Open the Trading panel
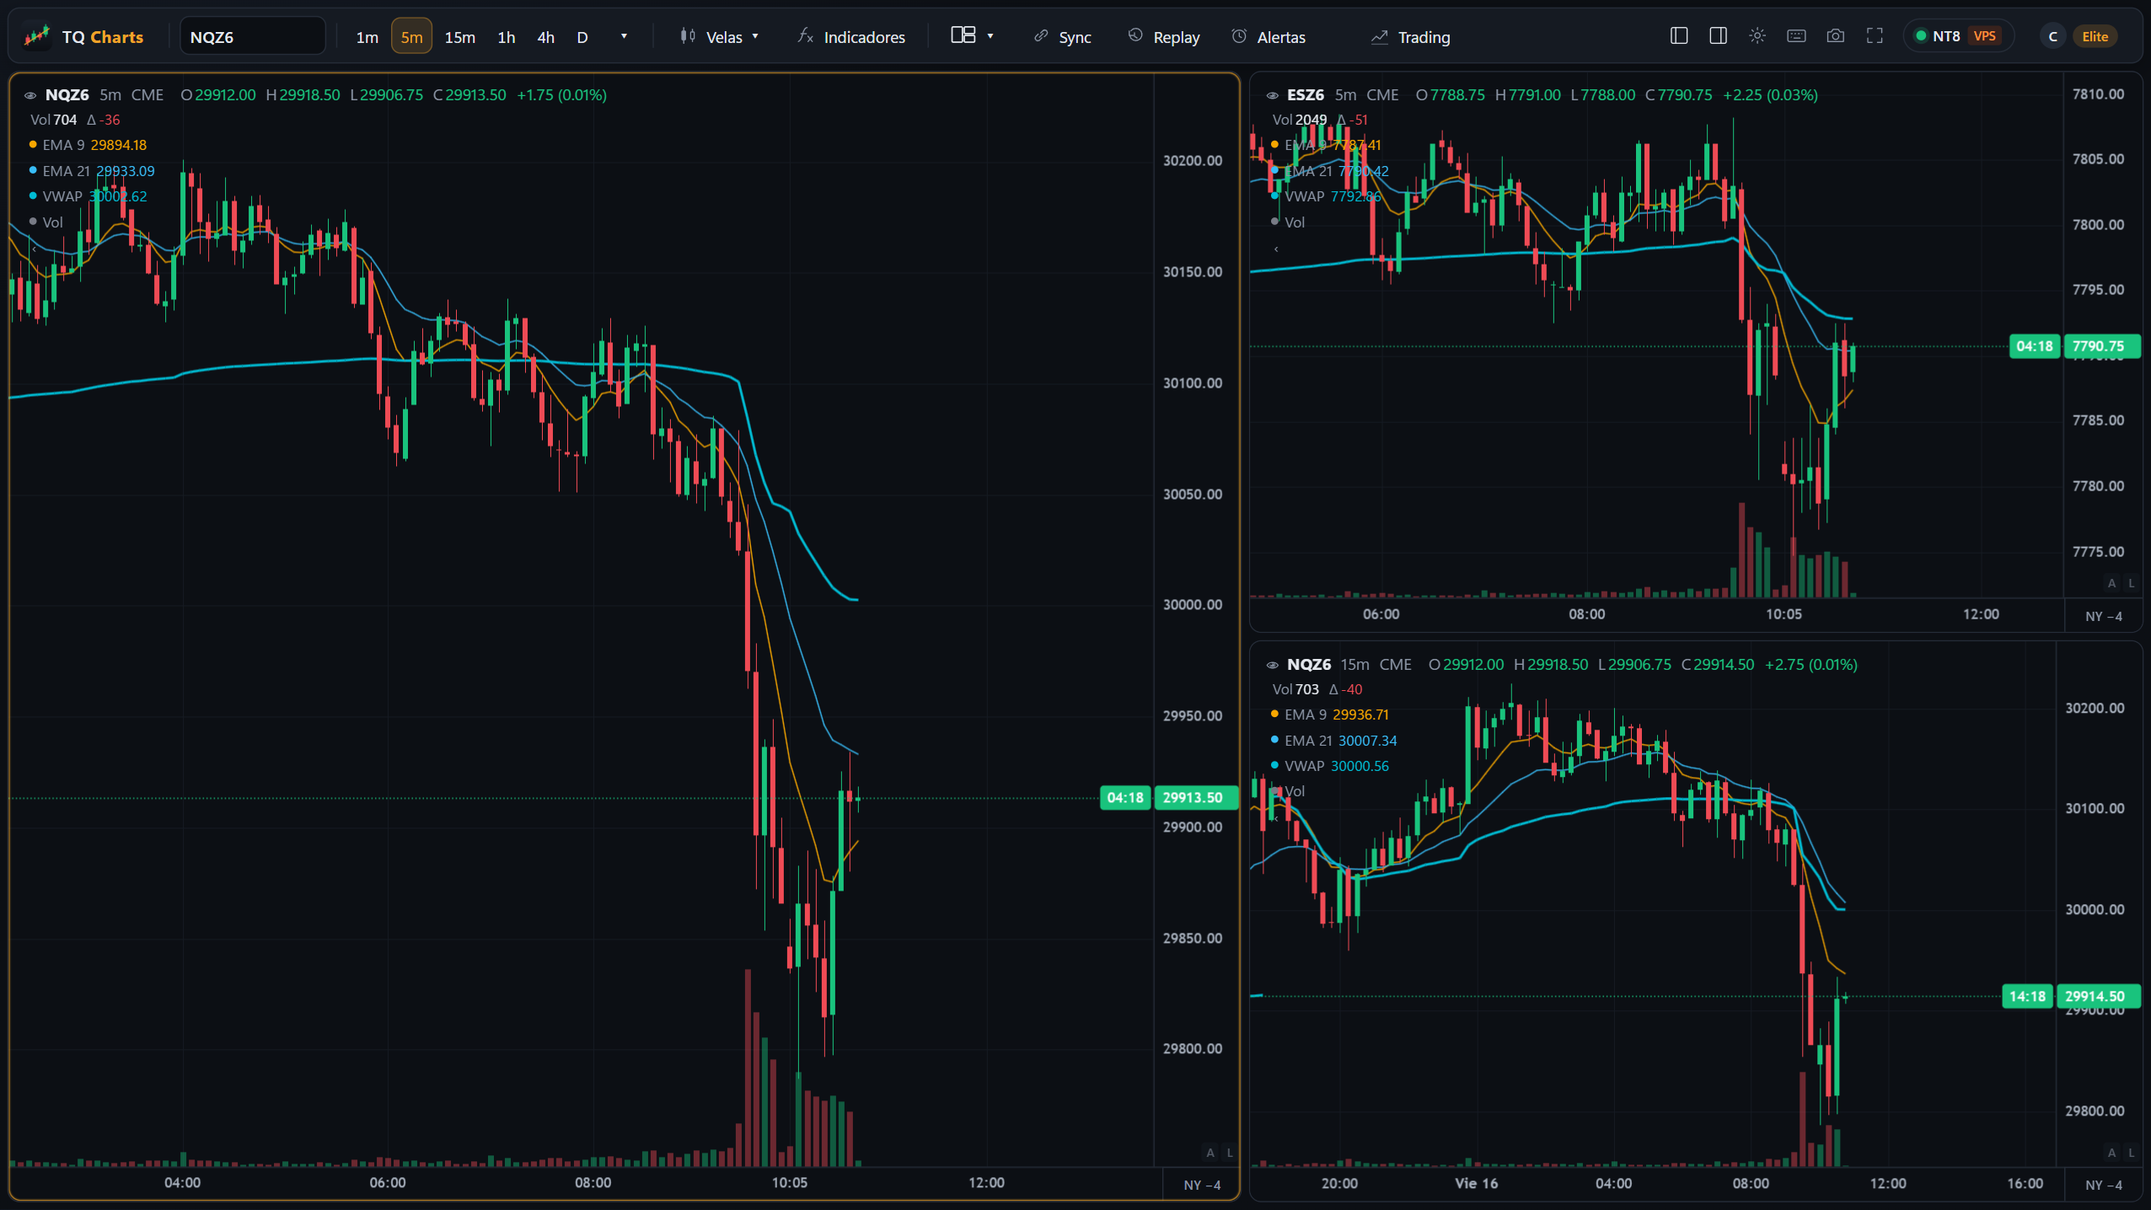Screen dimensions: 2151x1210 coord(1411,37)
